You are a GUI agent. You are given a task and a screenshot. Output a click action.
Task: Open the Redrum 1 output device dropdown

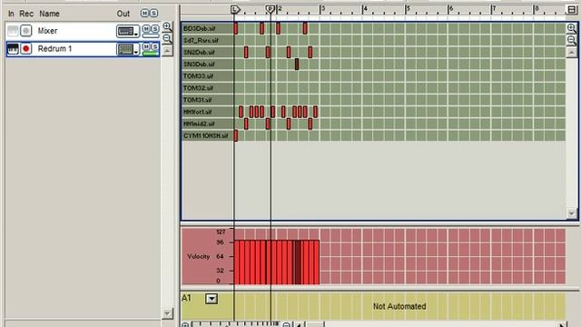pyautogui.click(x=128, y=49)
